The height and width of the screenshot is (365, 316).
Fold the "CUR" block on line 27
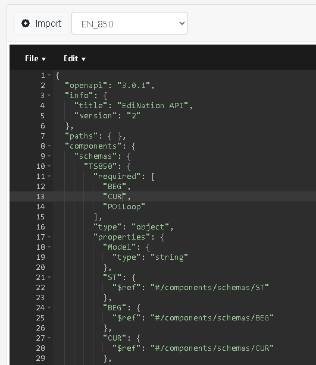pyautogui.click(x=49, y=338)
